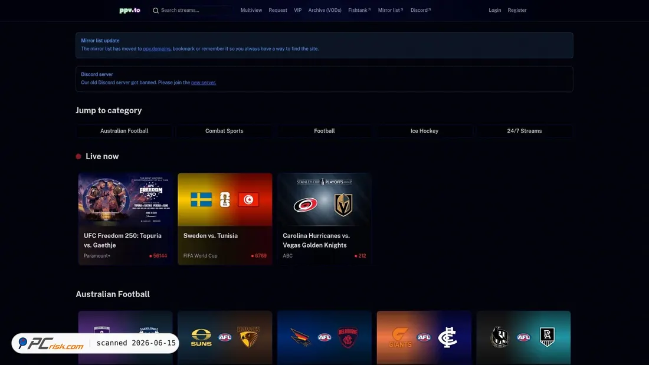The height and width of the screenshot is (365, 649).
Task: Open the Sweden vs. Tunisia flags thumbnail
Action: 225,199
